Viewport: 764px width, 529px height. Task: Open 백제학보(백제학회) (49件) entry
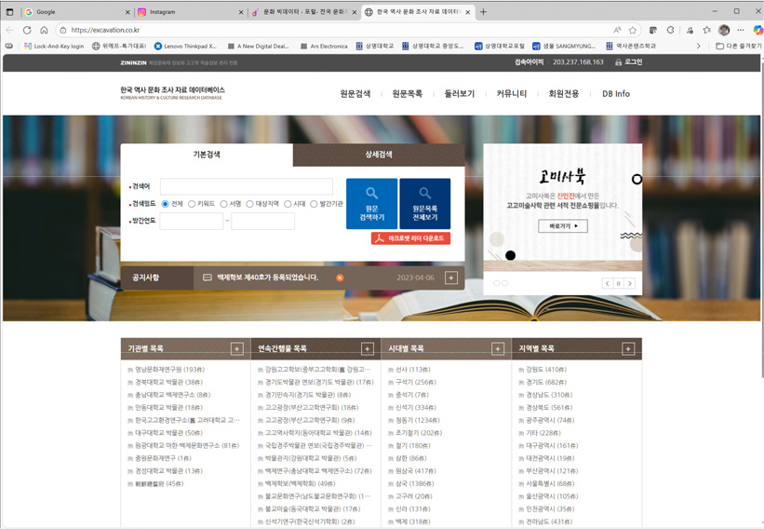(301, 483)
